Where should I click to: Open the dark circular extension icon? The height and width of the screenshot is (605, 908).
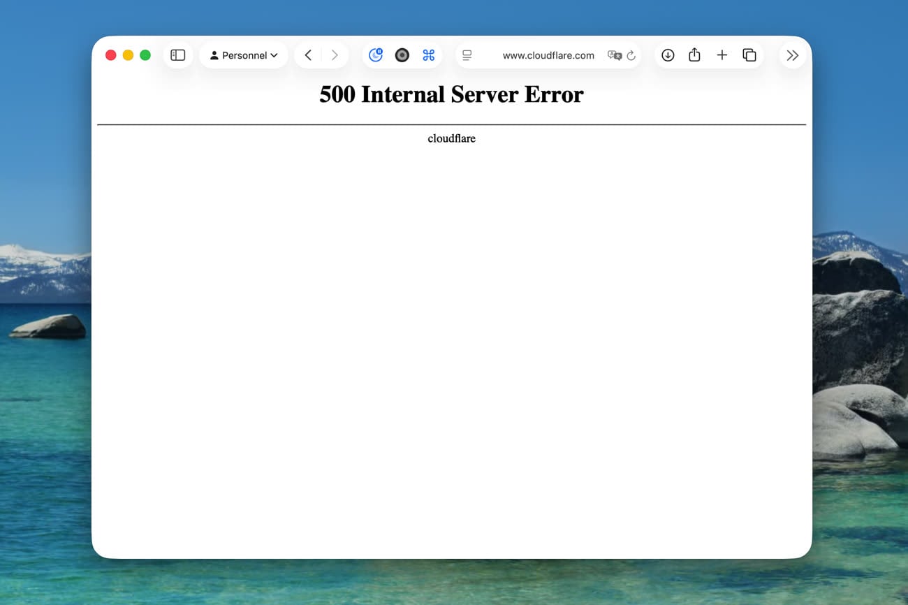tap(402, 54)
